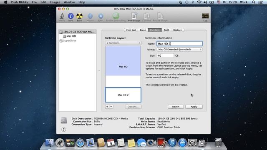Open the Wi-Fi menu bar icon
Screen dimensions: 267x150
tap(199, 2)
